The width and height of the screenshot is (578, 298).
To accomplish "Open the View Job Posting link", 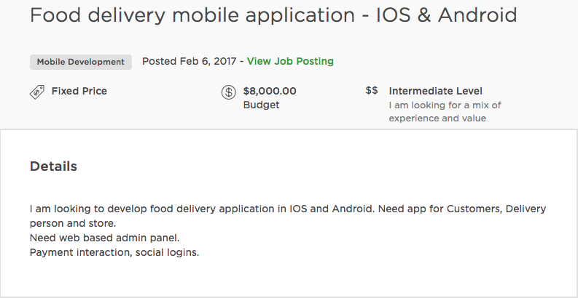I will coord(290,61).
